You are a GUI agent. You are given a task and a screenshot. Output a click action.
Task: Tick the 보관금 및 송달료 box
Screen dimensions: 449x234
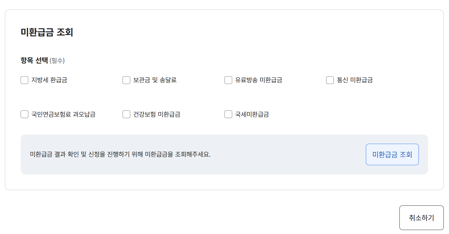[x=127, y=80]
